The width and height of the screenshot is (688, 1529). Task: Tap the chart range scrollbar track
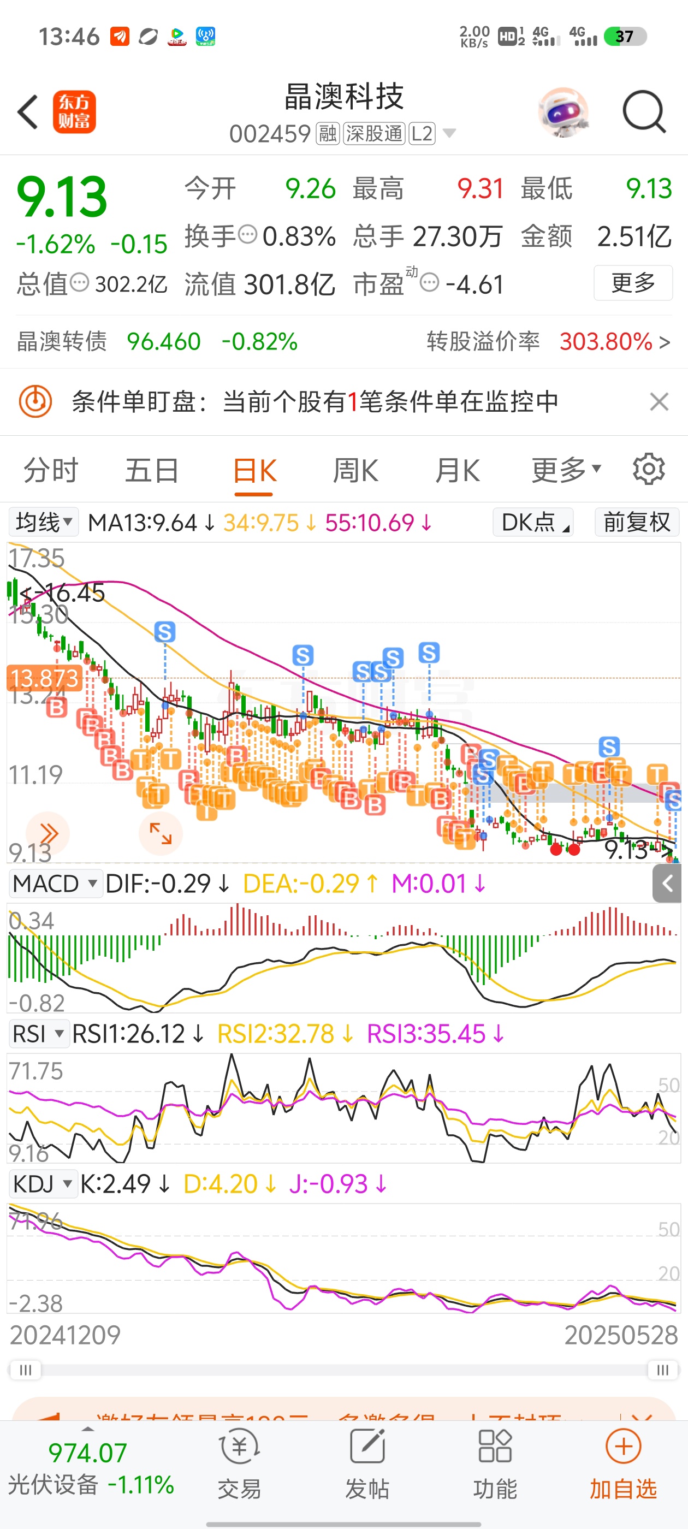345,1370
